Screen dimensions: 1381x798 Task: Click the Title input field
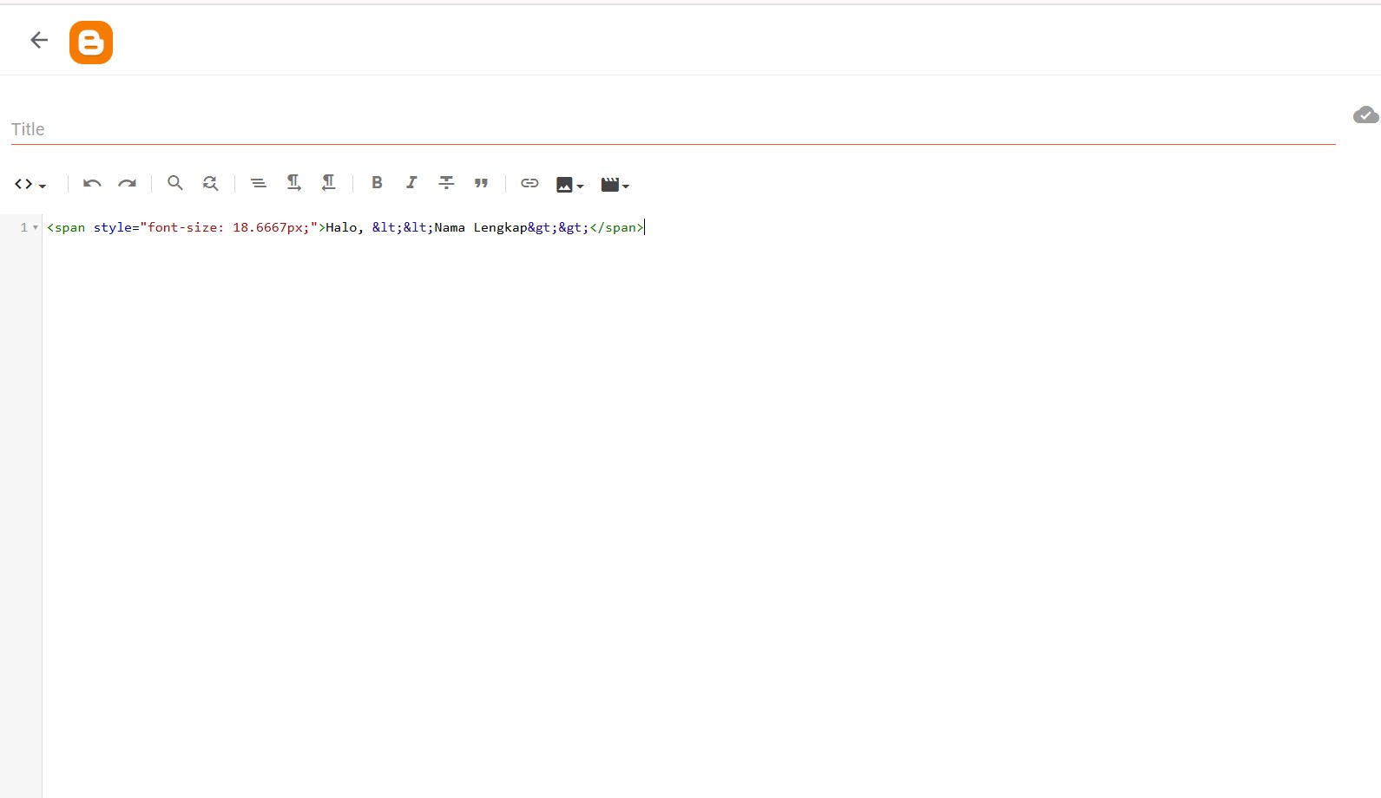tap(673, 129)
